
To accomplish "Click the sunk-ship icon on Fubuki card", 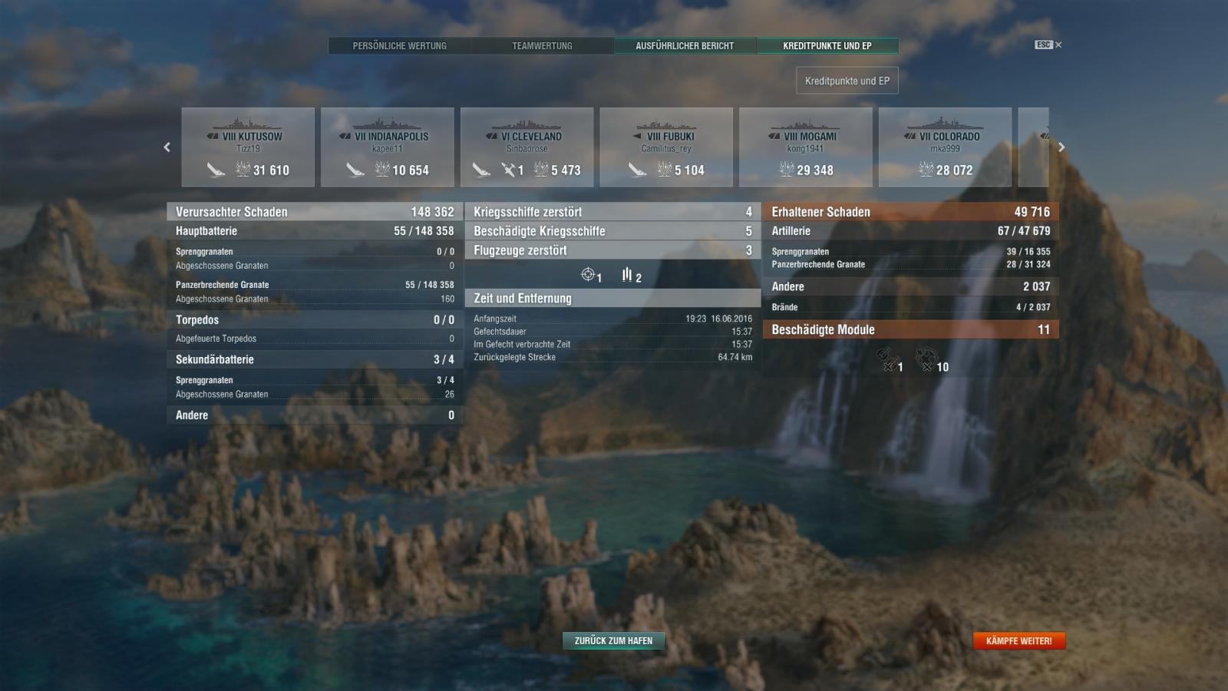I will 637,170.
